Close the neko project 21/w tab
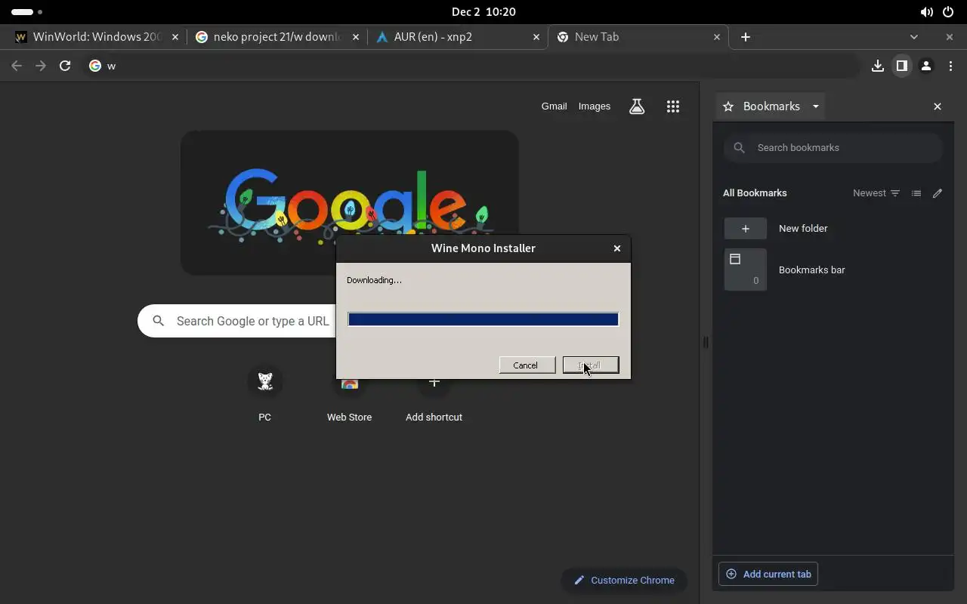The image size is (967, 604). (x=356, y=37)
